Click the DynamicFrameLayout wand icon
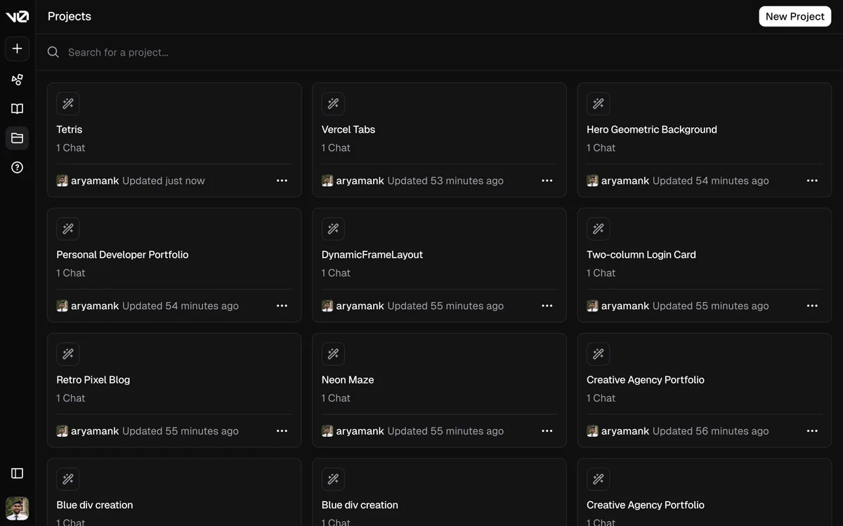Image resolution: width=843 pixels, height=526 pixels. tap(333, 229)
